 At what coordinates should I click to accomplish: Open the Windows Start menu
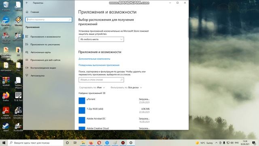(x=4, y=143)
